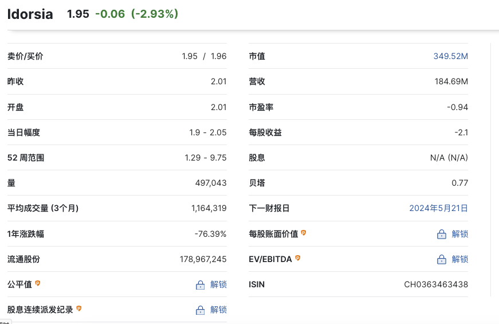The height and width of the screenshot is (324, 499).
Task: Select the volume value 497,043
Action: (x=211, y=183)
